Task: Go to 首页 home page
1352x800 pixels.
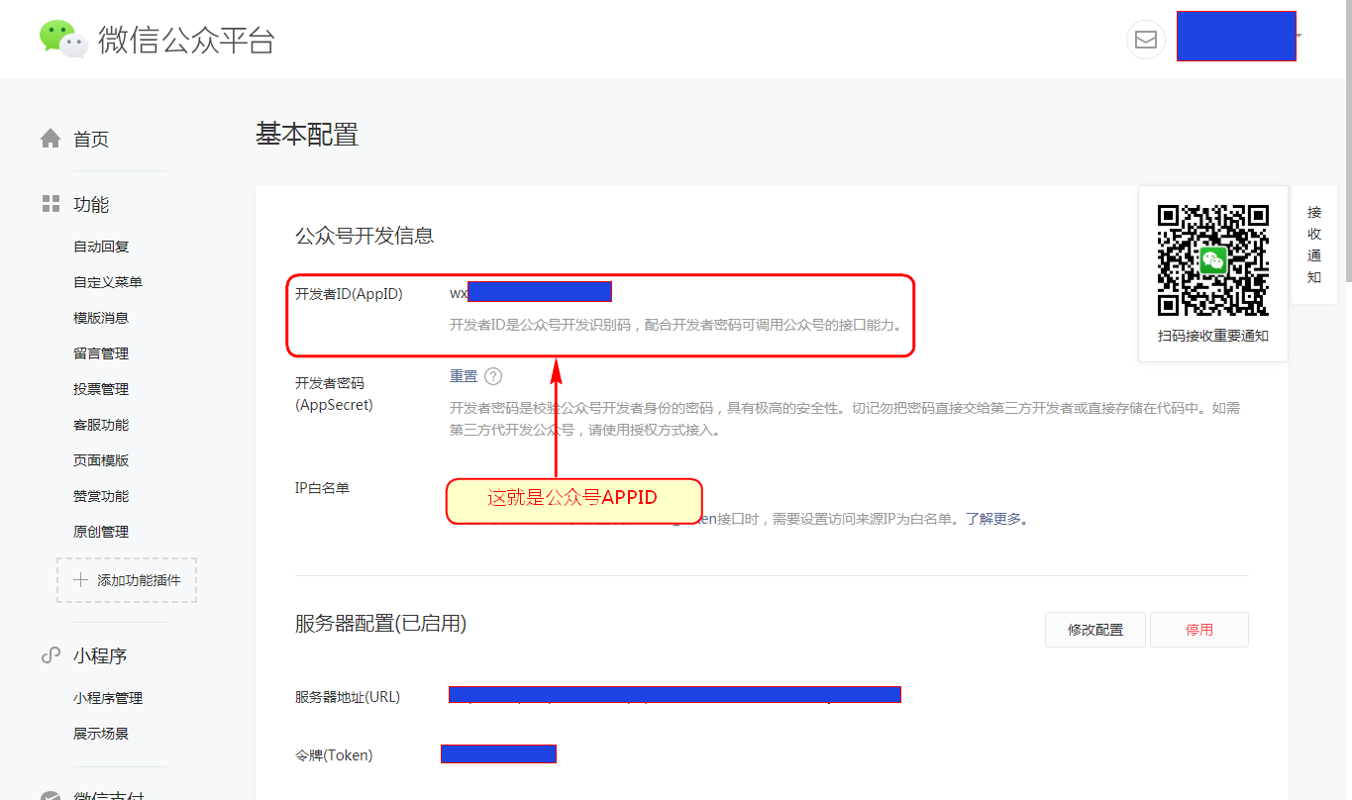Action: coord(91,140)
